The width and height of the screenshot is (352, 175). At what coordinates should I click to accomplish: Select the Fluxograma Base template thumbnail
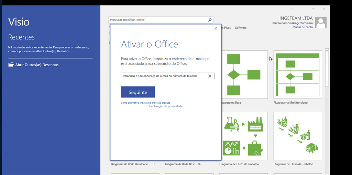(x=244, y=74)
